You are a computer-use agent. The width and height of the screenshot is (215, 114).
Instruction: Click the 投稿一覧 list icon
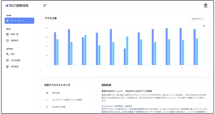click(x=8, y=34)
